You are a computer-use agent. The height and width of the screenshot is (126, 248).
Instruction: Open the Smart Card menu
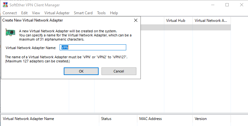[83, 13]
